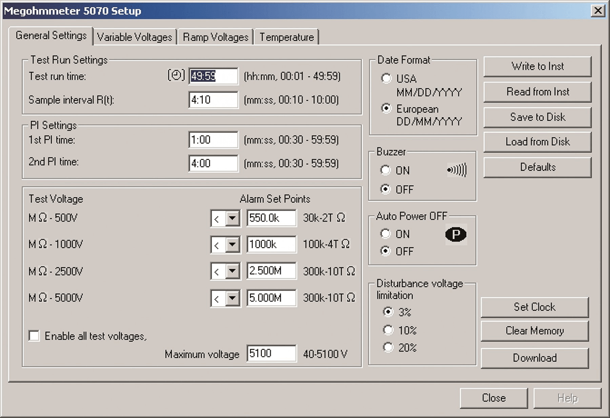The width and height of the screenshot is (610, 418).
Task: Open the Ramp Voltages tab
Action: [215, 37]
